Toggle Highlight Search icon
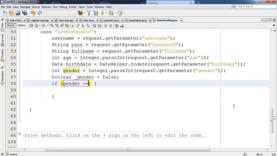This screenshot has width=277, height=156. coord(67,26)
